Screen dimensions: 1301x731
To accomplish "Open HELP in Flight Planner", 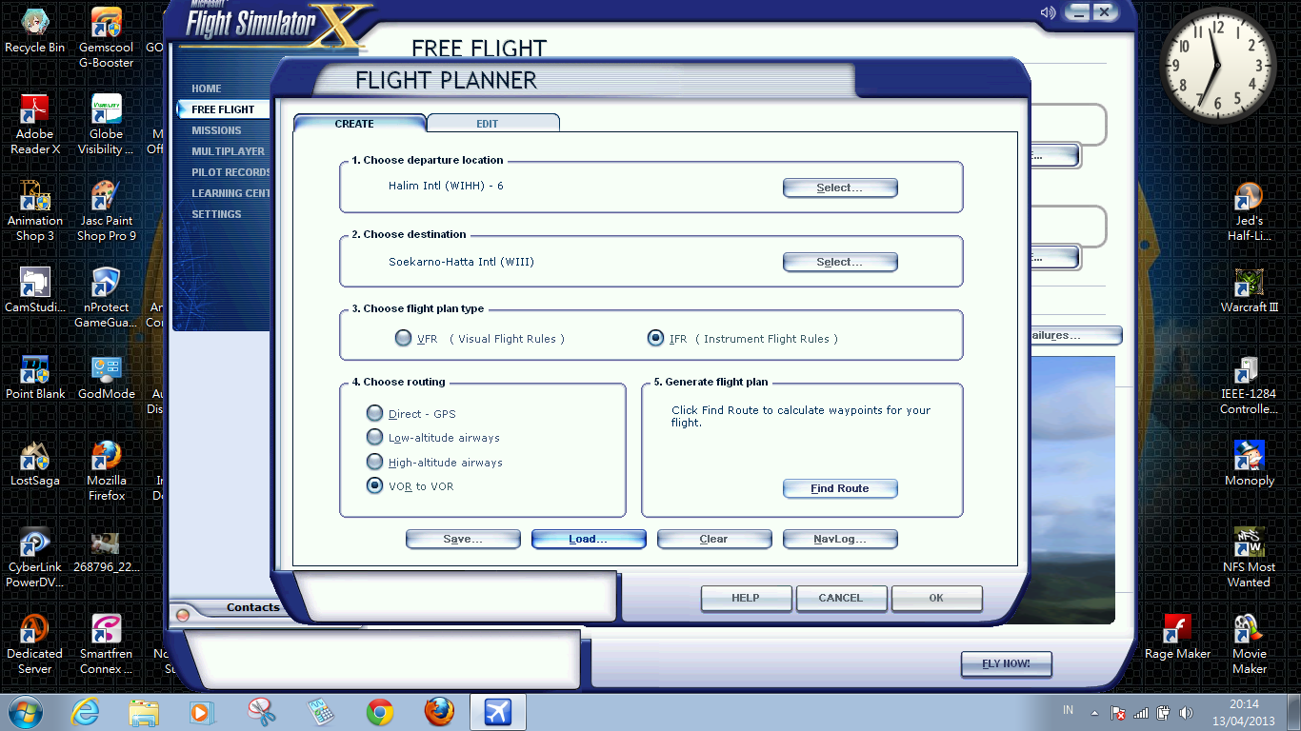I will click(746, 599).
